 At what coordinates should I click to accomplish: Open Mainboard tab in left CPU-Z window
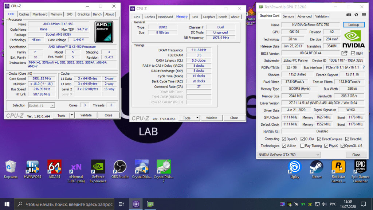tap(40, 14)
